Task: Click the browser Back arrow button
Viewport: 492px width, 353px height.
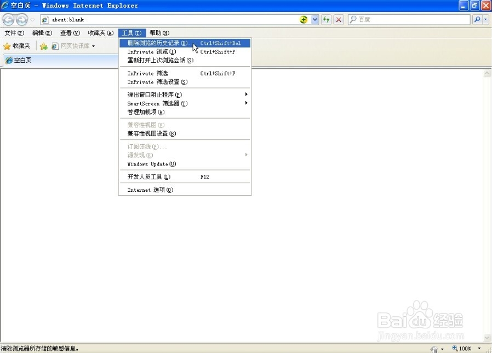Action: point(8,20)
